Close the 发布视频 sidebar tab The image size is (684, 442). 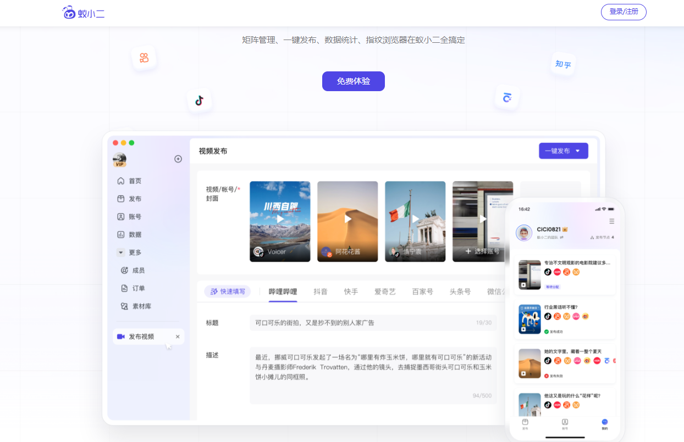tap(178, 337)
